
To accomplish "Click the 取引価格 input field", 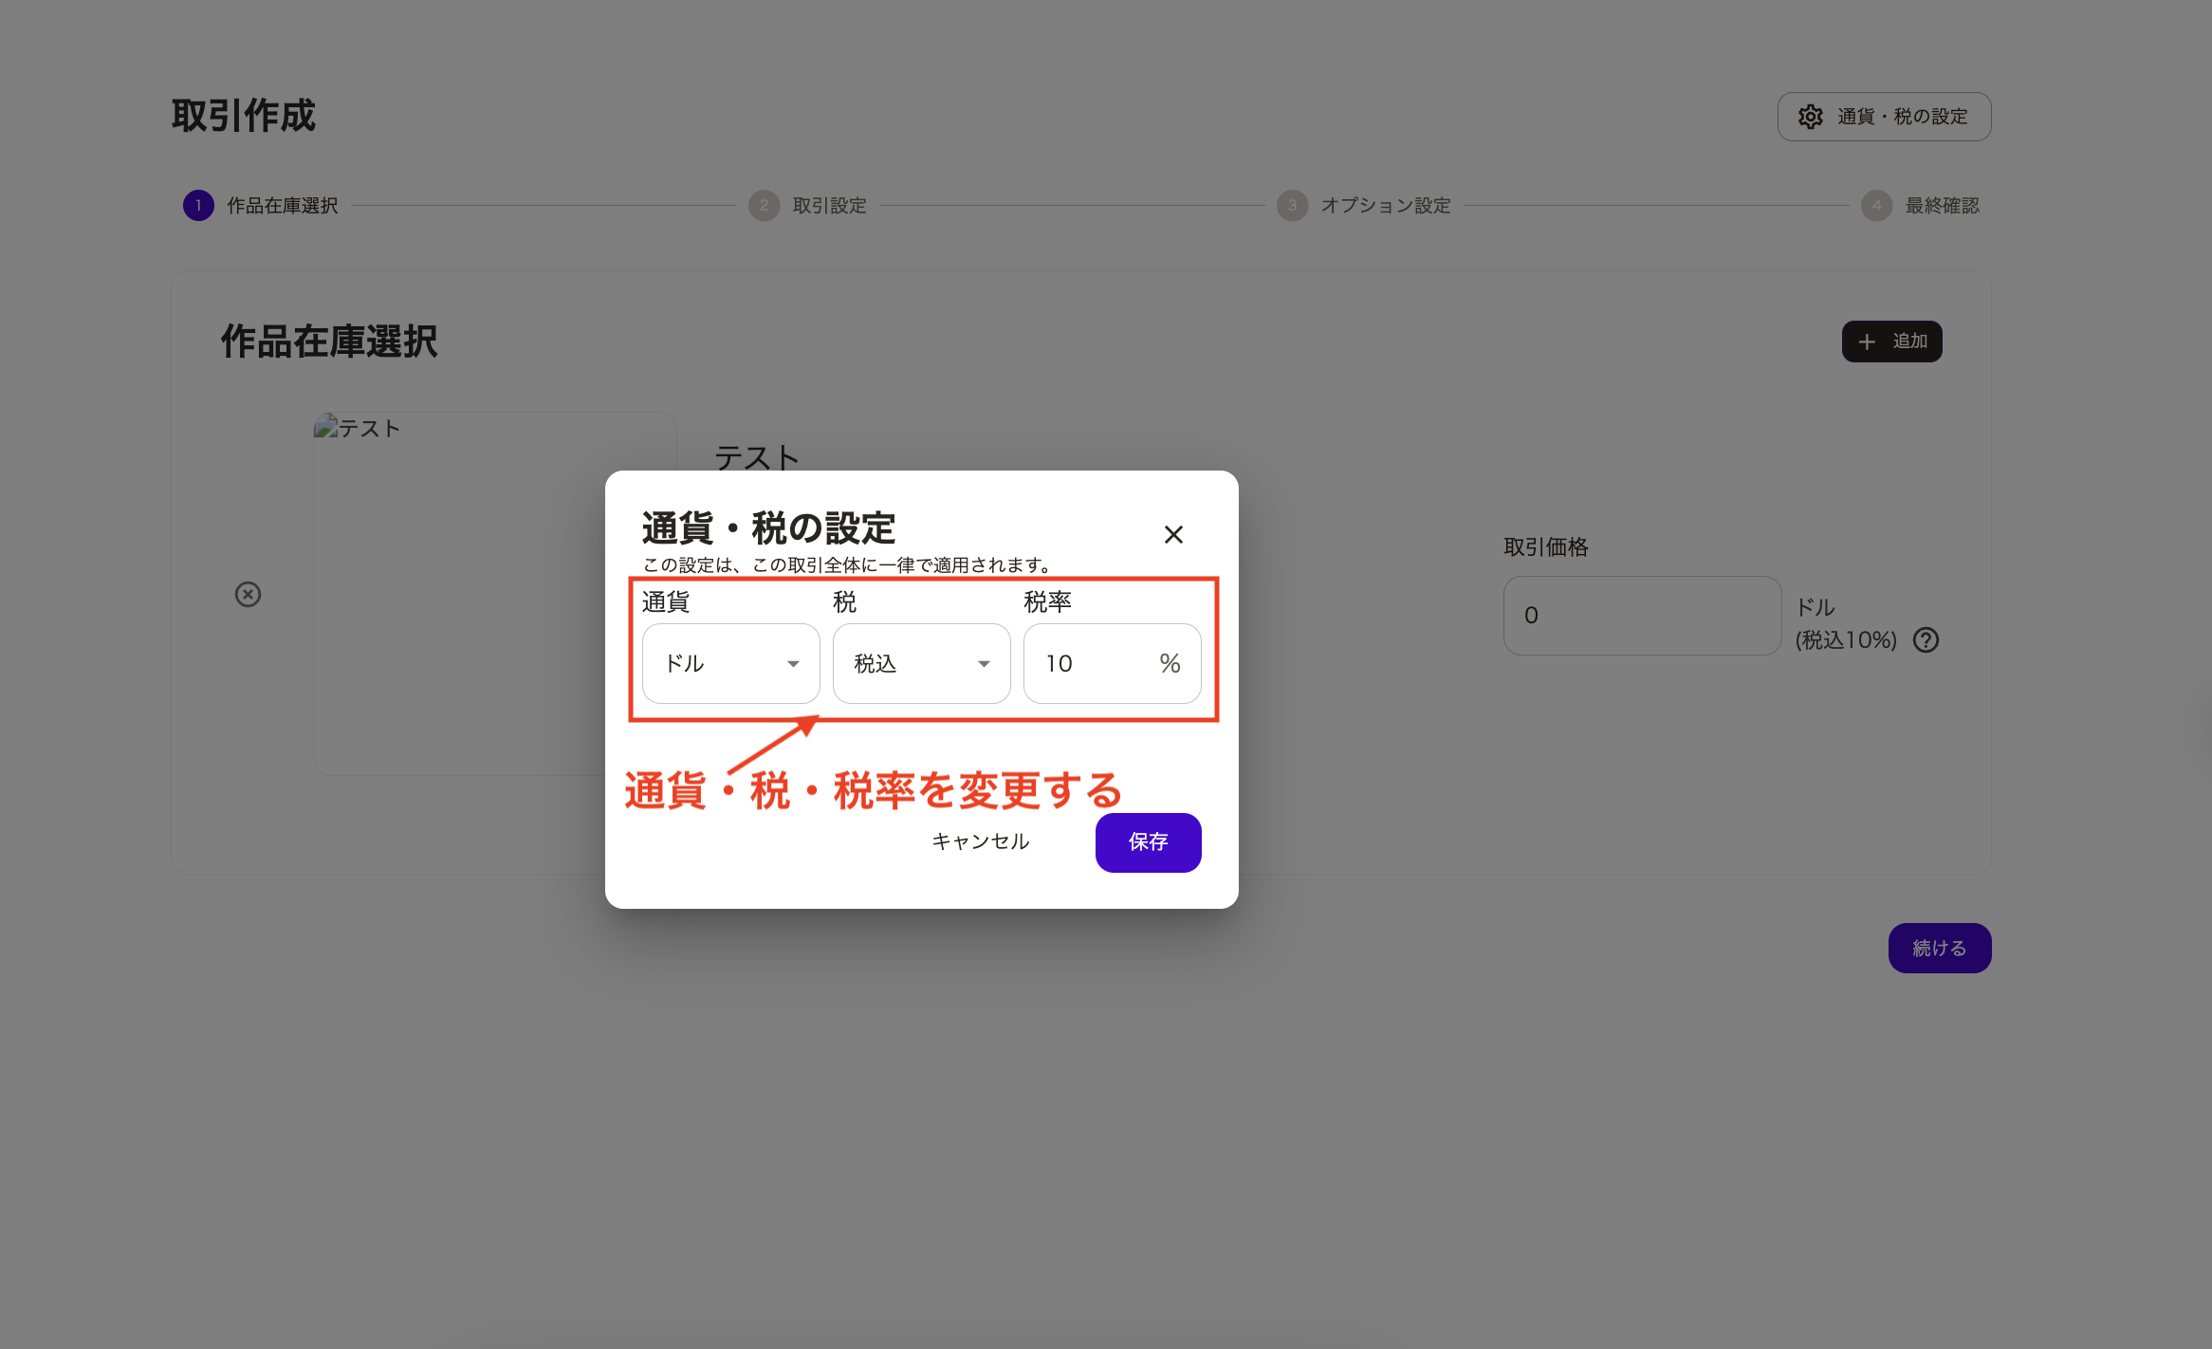I will [x=1642, y=616].
